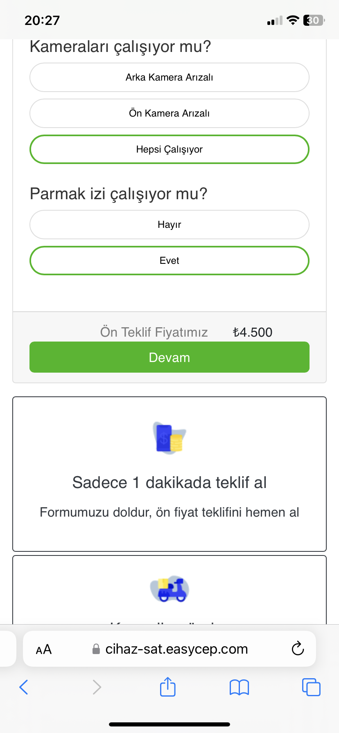Tap the Safari forward arrow

click(97, 687)
